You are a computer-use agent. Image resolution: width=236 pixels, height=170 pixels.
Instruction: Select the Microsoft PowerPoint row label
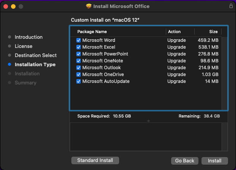tap(105, 54)
